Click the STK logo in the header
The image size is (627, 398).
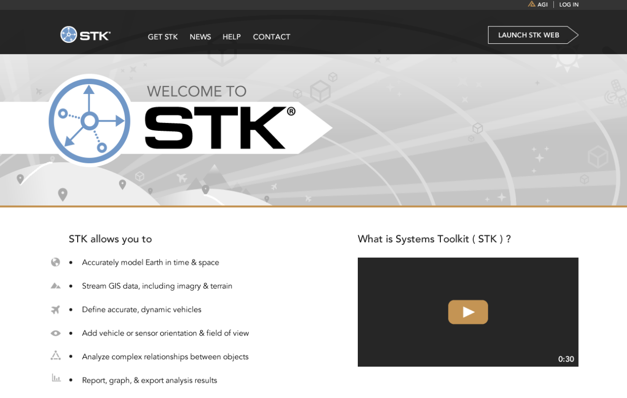point(85,35)
